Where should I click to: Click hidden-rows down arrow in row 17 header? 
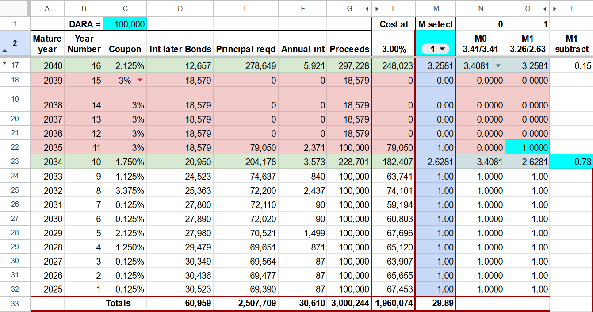click(x=5, y=63)
